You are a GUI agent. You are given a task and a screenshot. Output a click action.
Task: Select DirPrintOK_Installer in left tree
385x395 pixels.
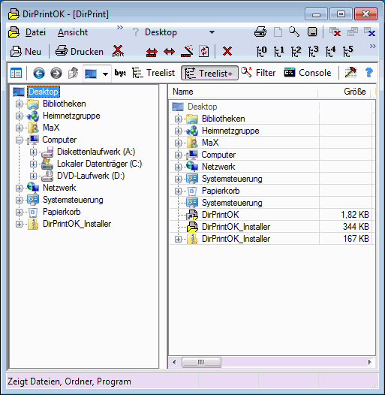coord(77,224)
